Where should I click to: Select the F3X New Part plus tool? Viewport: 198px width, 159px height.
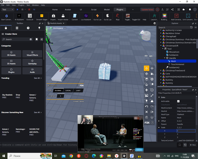click(x=147, y=90)
